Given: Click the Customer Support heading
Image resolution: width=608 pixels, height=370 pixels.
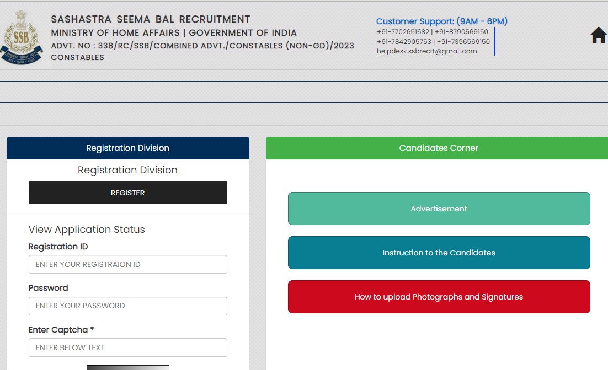Looking at the screenshot, I should [x=441, y=21].
